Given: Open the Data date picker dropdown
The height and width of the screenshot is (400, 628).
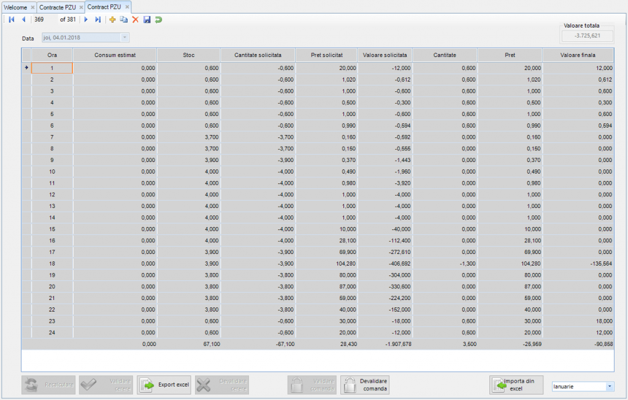Looking at the screenshot, I should [x=124, y=37].
